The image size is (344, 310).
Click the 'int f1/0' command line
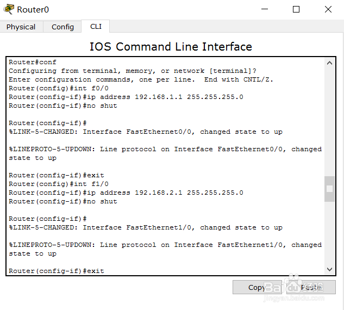59,184
